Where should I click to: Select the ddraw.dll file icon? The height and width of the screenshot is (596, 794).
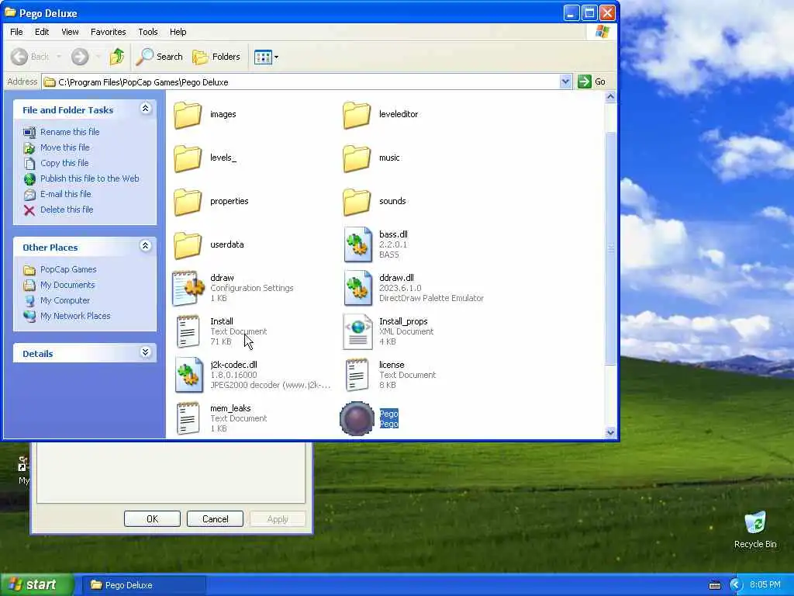[358, 288]
